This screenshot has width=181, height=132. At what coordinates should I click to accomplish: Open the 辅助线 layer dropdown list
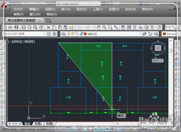pyautogui.click(x=140, y=34)
